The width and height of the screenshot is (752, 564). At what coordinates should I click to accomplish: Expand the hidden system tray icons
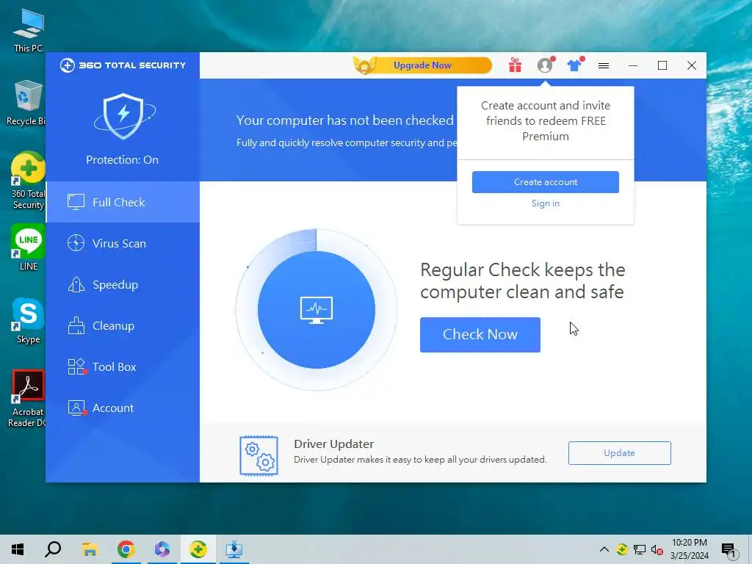pyautogui.click(x=604, y=549)
